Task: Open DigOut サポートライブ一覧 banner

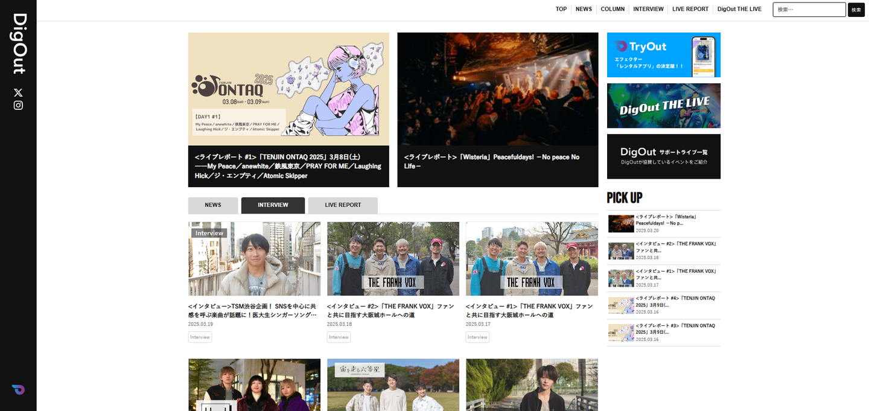Action: click(664, 156)
